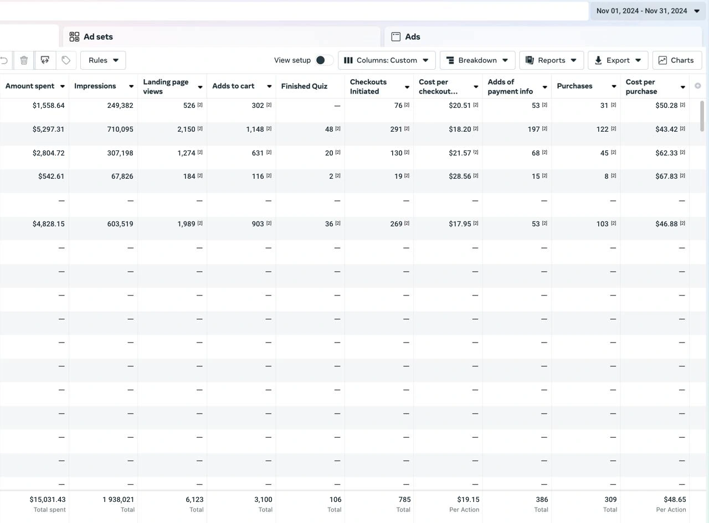709x523 pixels.
Task: Toggle the View setup switch
Action: click(324, 60)
